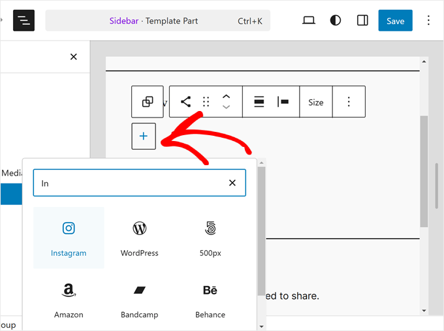Image resolution: width=444 pixels, height=331 pixels.
Task: Toggle the Styles half-circle icon
Action: [x=336, y=20]
